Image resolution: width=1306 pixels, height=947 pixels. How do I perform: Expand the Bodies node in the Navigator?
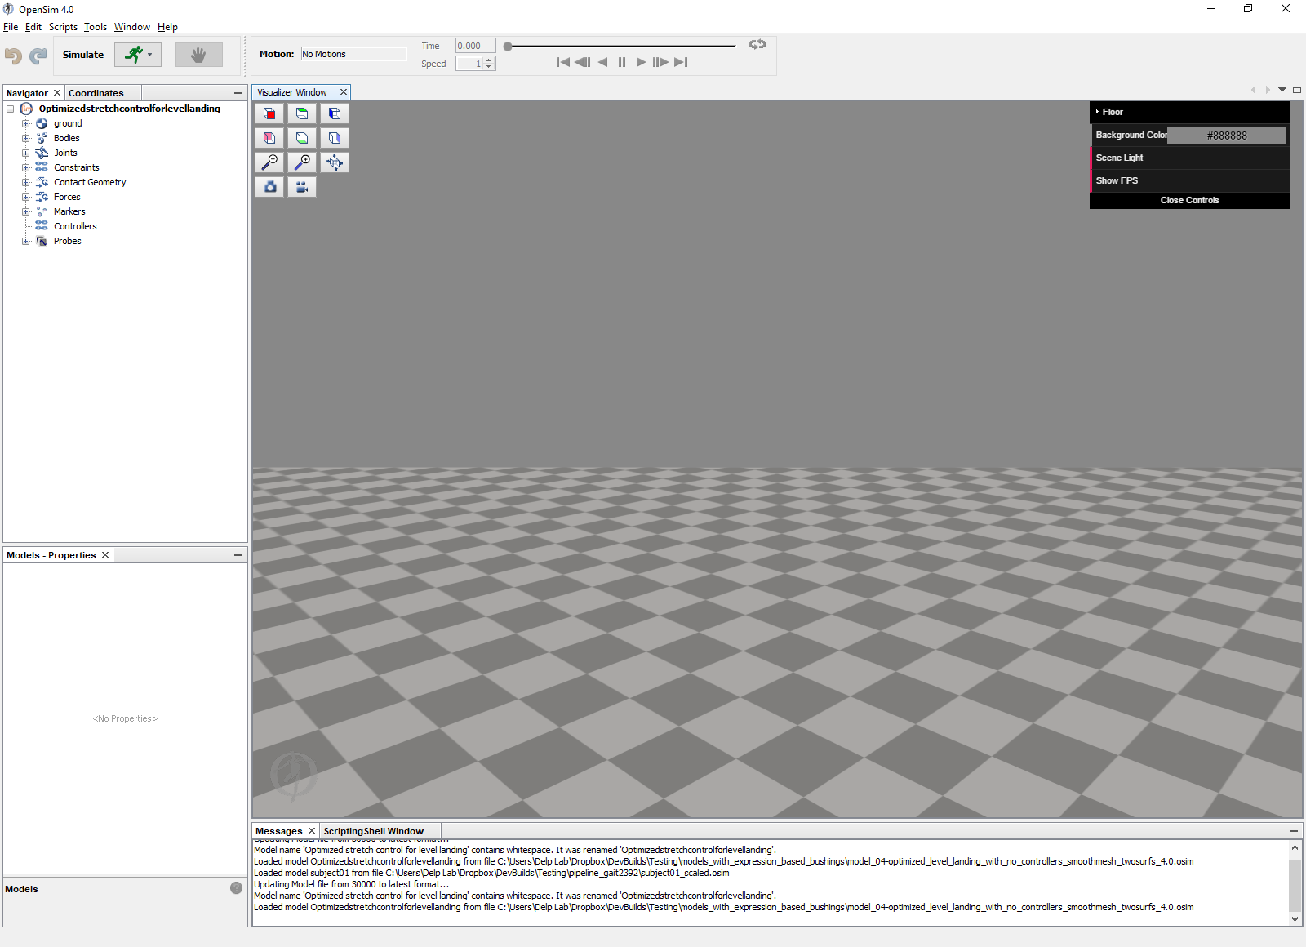25,138
